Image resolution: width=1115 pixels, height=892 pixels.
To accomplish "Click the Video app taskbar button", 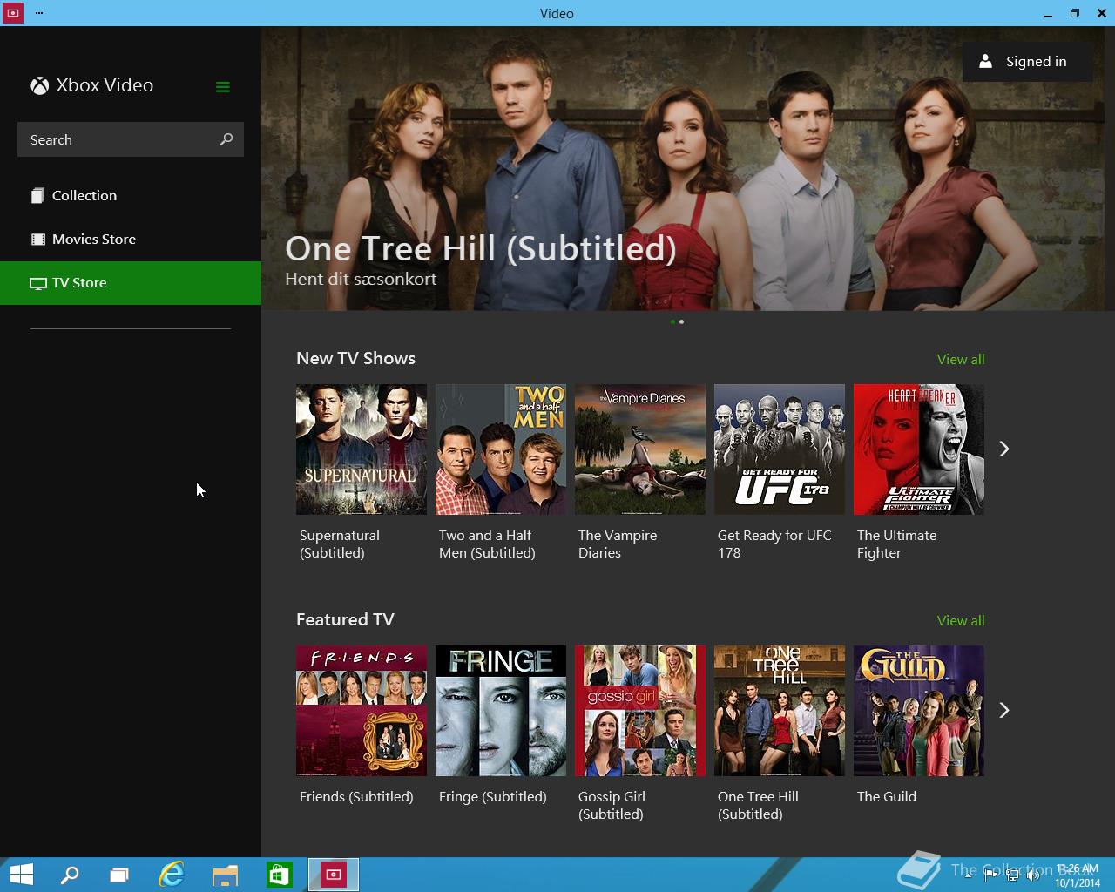I will tap(334, 875).
